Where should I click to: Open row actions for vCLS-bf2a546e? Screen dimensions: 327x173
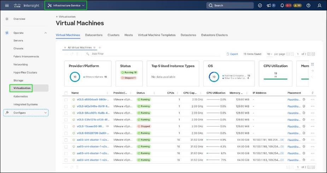(x=313, y=106)
